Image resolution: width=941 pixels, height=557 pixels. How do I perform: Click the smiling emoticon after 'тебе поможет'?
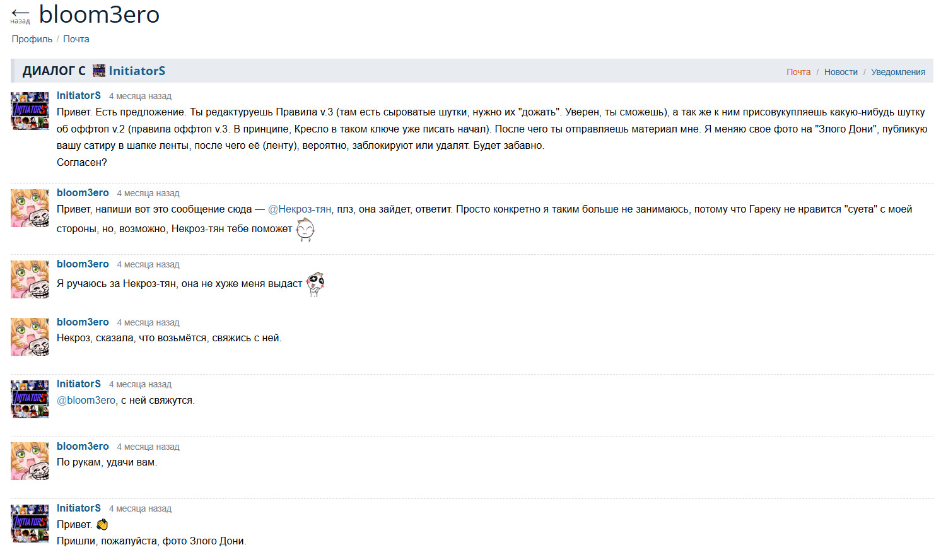(305, 230)
